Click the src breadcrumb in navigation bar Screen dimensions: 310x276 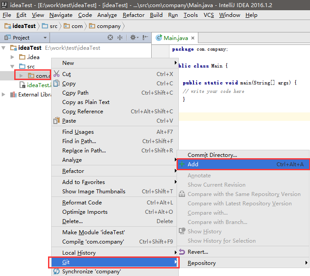(53, 26)
